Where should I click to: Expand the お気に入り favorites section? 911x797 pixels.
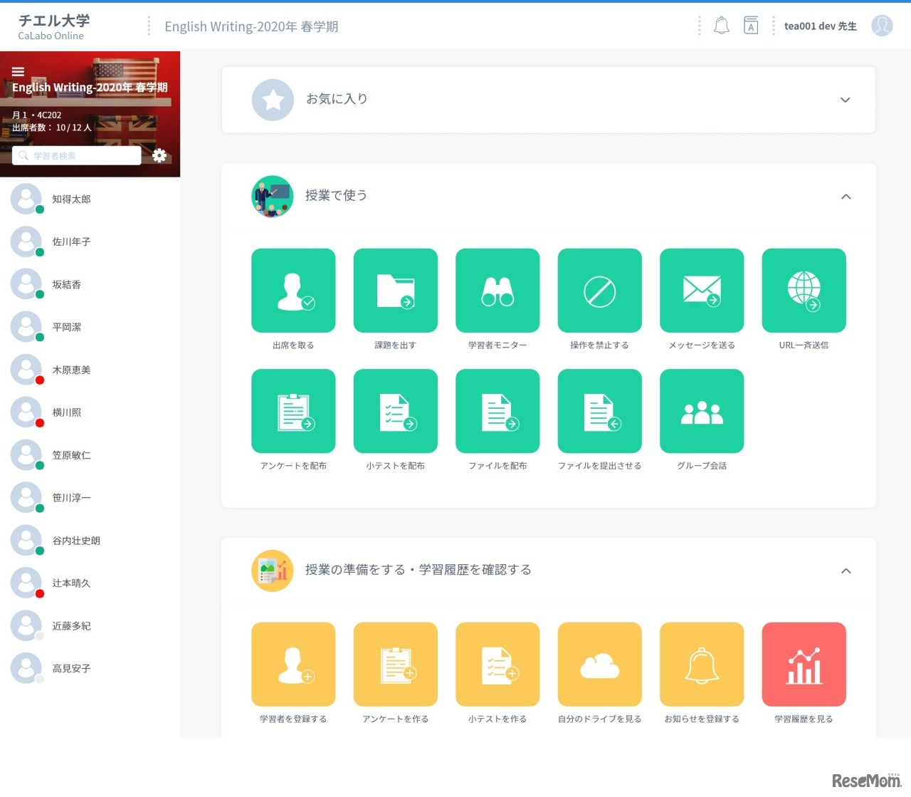845,100
